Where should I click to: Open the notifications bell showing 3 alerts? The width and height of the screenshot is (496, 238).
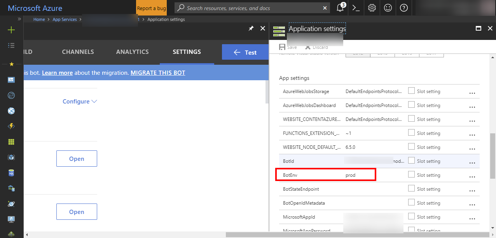tap(340, 8)
